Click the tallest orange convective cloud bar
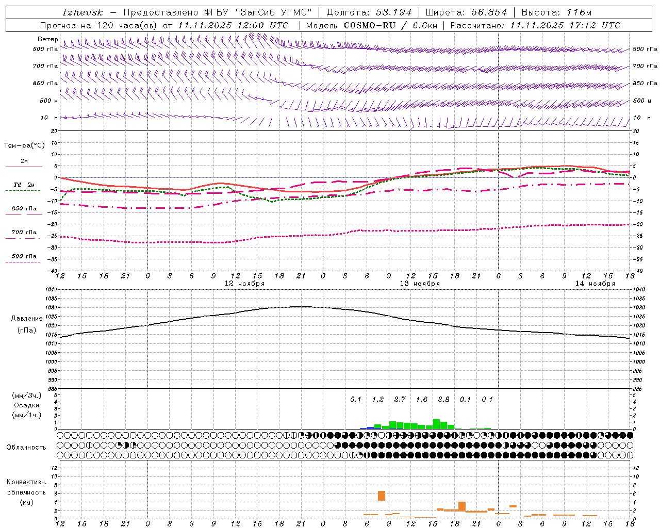This screenshot has height=528, width=660. [382, 496]
